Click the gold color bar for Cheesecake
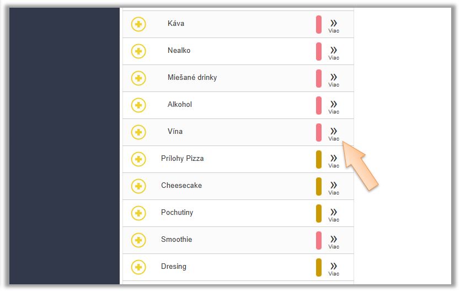 pyautogui.click(x=319, y=186)
